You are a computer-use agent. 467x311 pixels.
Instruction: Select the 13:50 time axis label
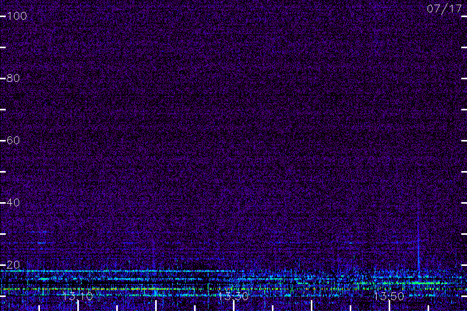pyautogui.click(x=389, y=296)
